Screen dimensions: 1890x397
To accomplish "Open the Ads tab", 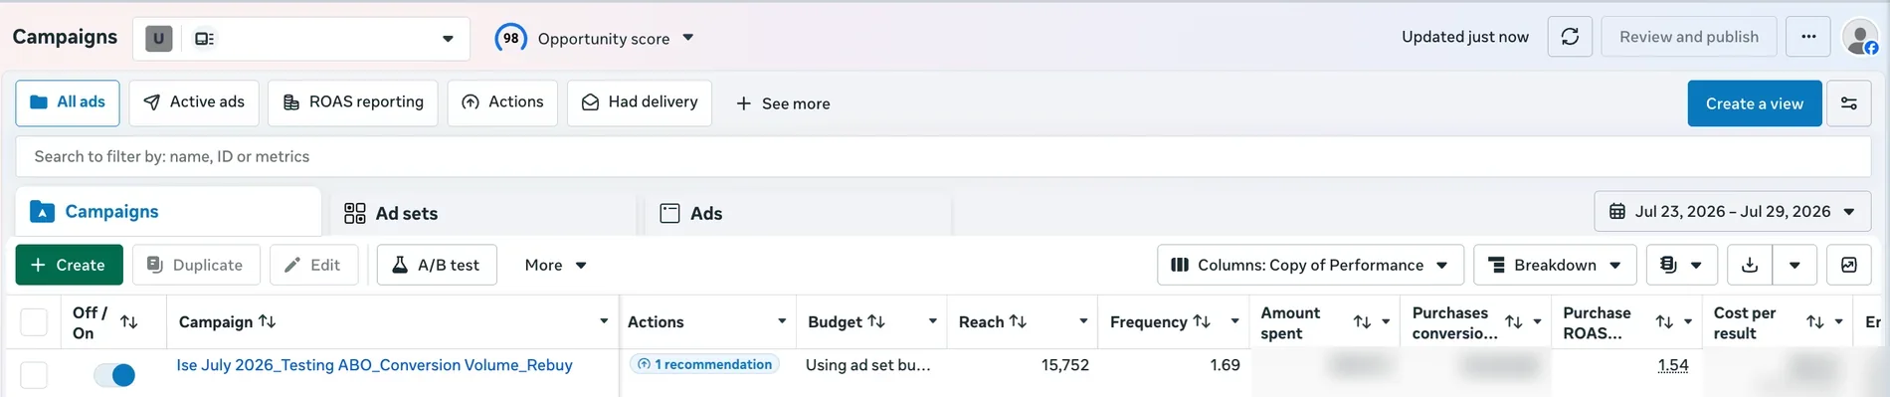I will coord(799,213).
